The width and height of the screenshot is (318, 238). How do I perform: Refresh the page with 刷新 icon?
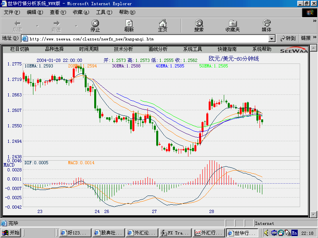(x=129, y=23)
